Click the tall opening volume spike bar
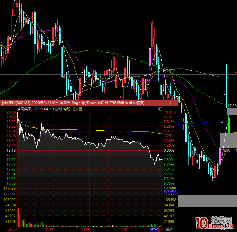The width and height of the screenshot is (237, 232). tap(18, 207)
